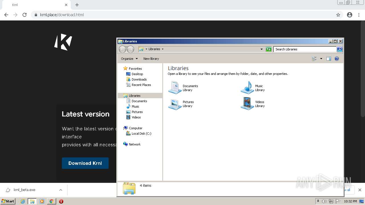Expand address bar history dropdown
Image resolution: width=365 pixels, height=205 pixels.
point(261,49)
